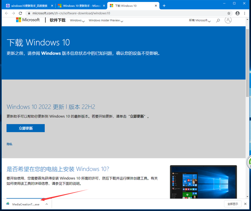
Task: Click the page vertical scrollbar thumb
Action: 247,63
